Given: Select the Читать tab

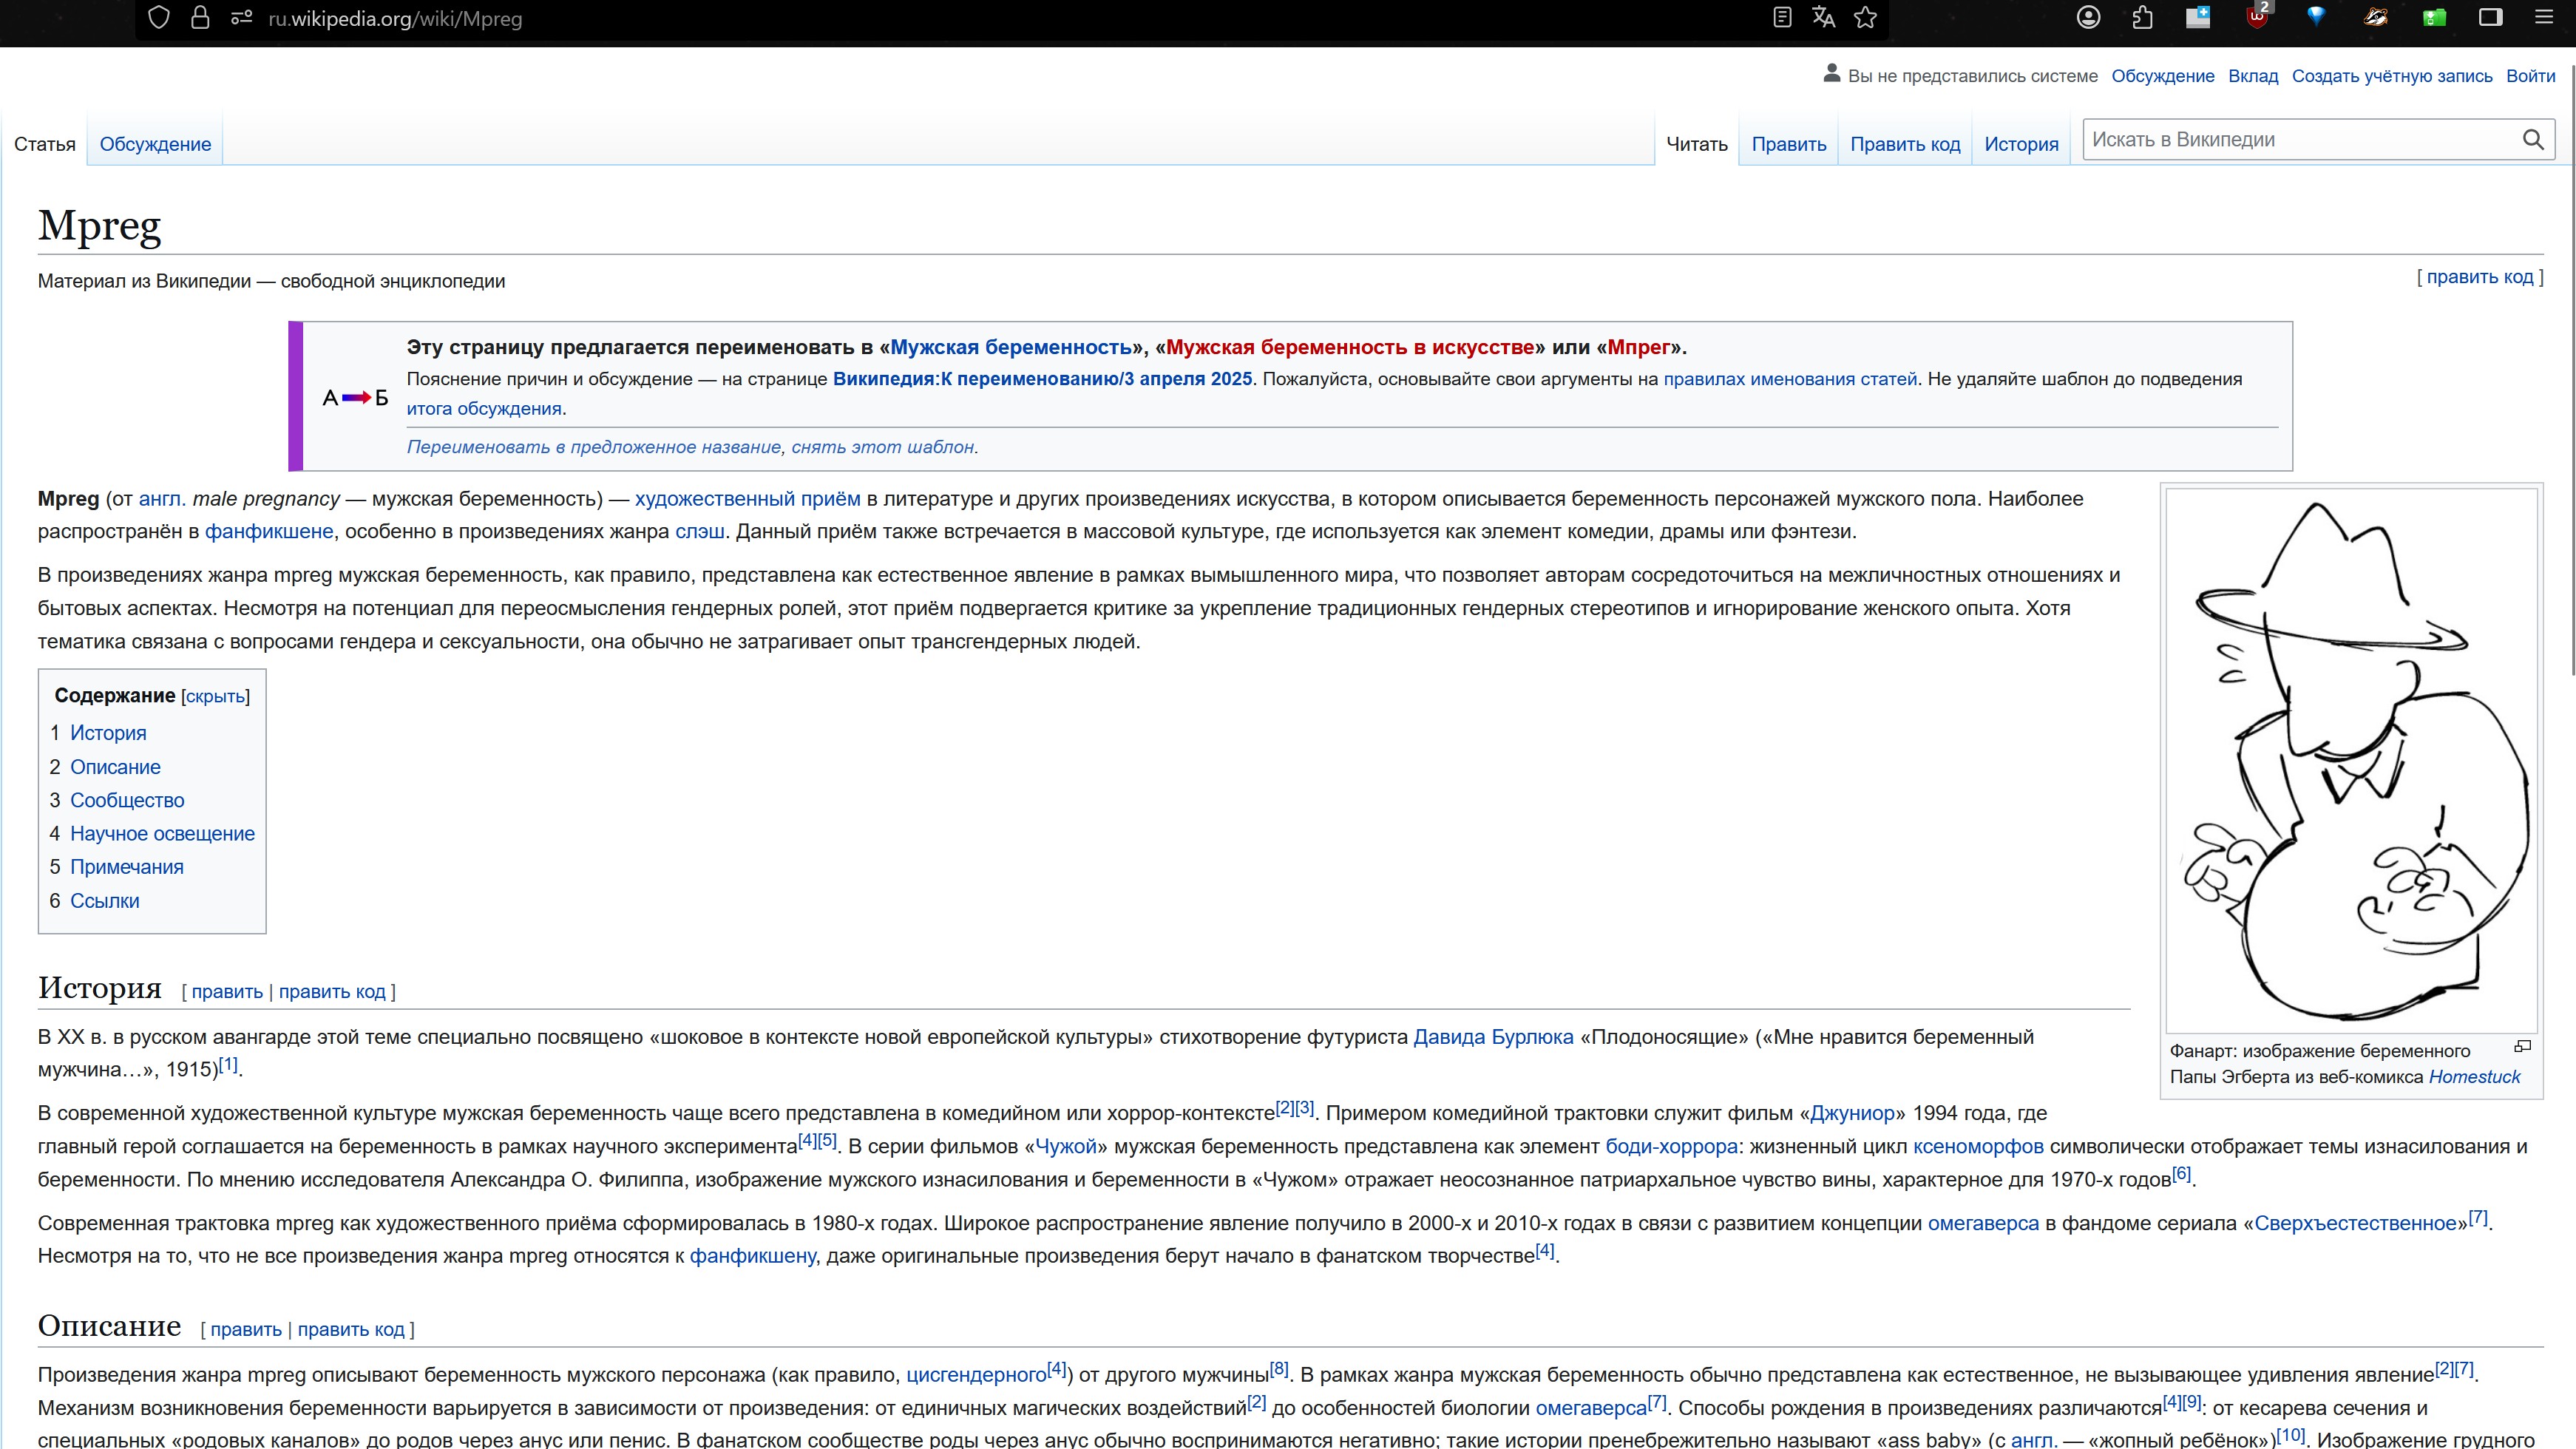Looking at the screenshot, I should click(x=1697, y=144).
